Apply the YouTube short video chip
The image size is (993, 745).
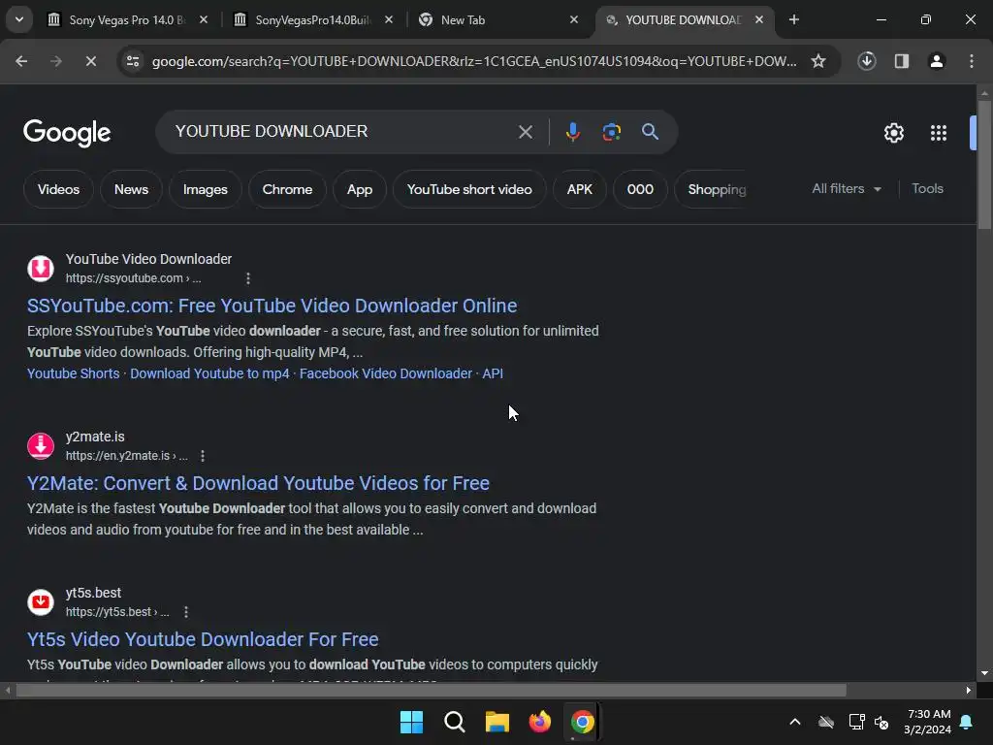coord(469,189)
